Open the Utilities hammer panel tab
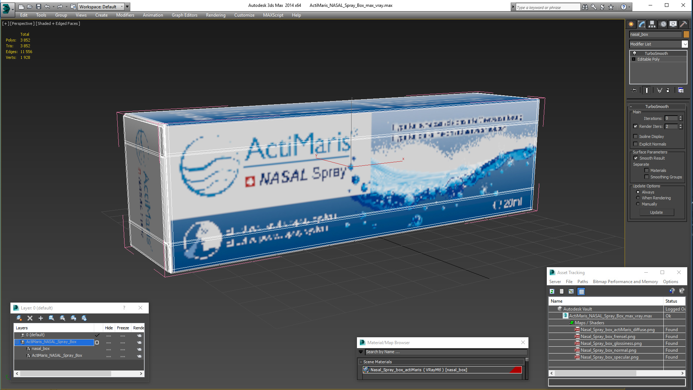Viewport: 693px width, 390px height. pos(683,24)
